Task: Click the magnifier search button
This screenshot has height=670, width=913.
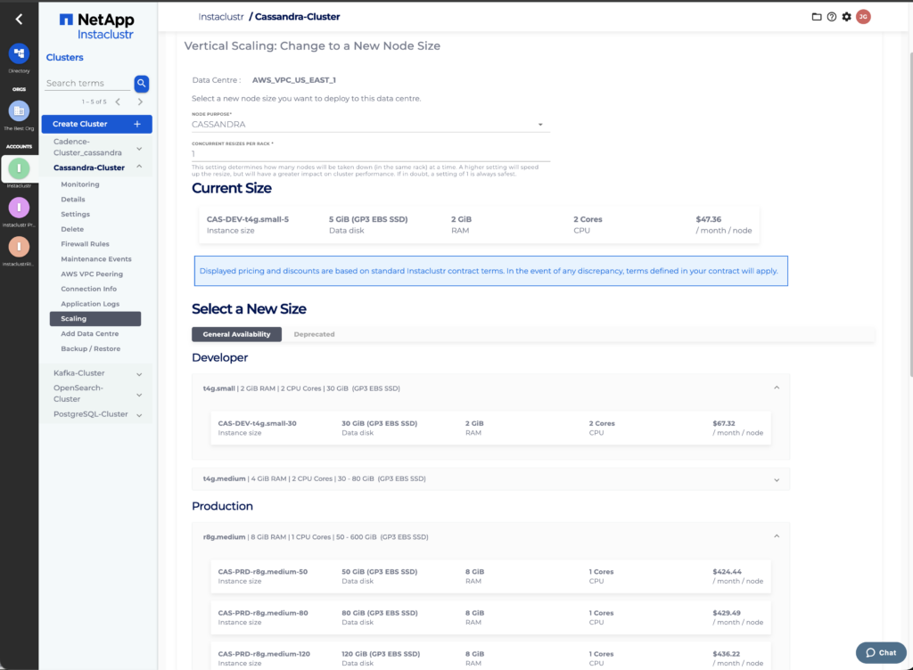Action: 141,83
